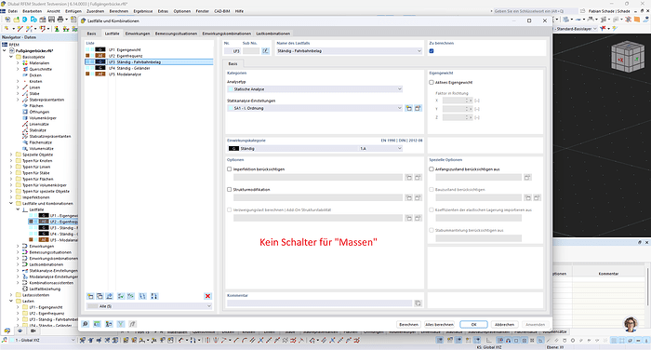The height and width of the screenshot is (350, 651).
Task: Switch to the Bemessungssituationen tab
Action: (176, 34)
